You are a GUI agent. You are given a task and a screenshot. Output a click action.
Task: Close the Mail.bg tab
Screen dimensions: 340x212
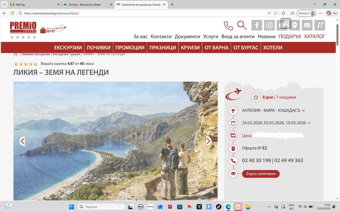(x=58, y=4)
